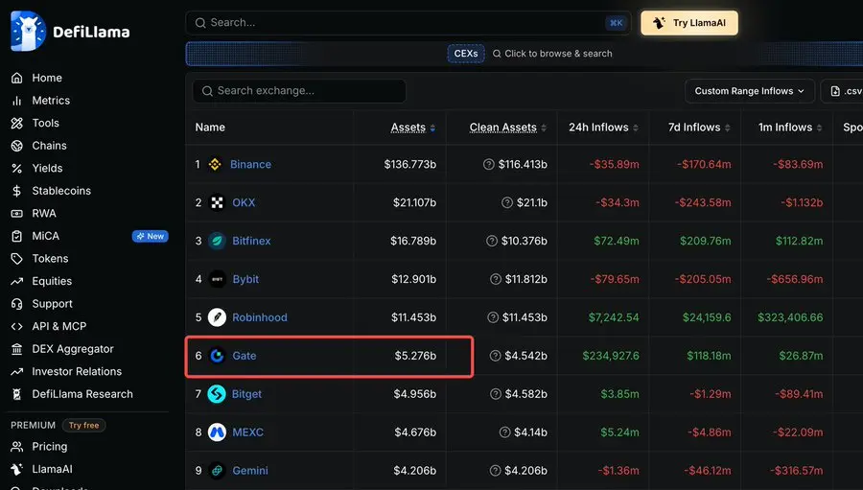The image size is (863, 490).
Task: Open the Robinhood exchange link
Action: (x=260, y=317)
